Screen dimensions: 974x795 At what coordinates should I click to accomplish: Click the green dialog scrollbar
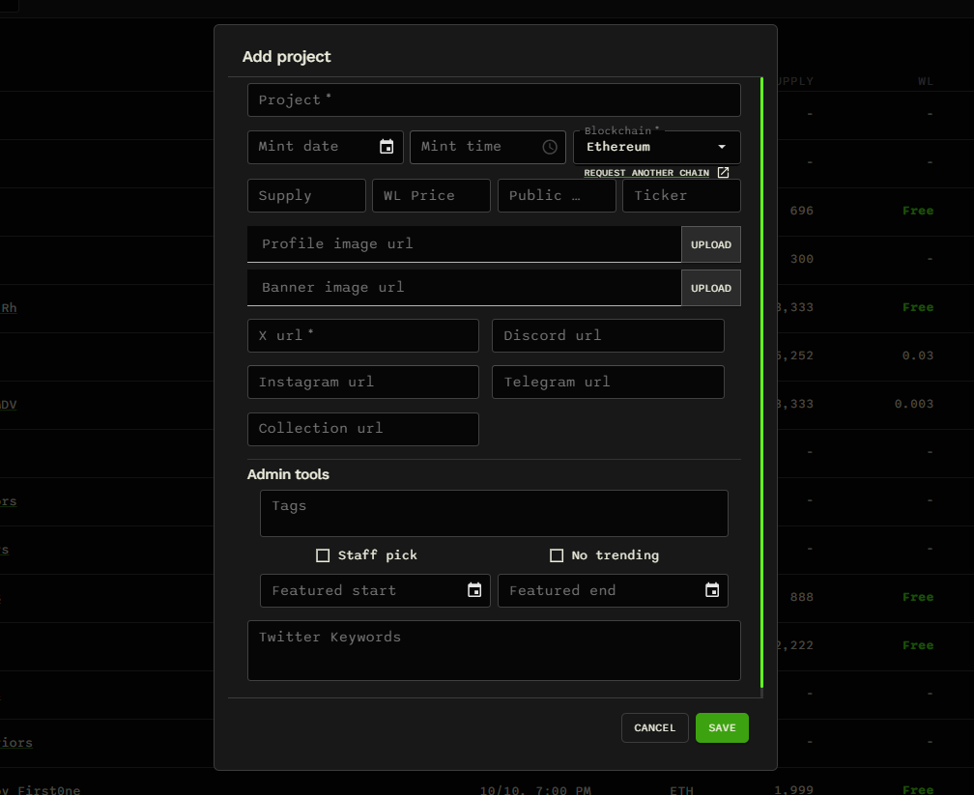pos(761,382)
